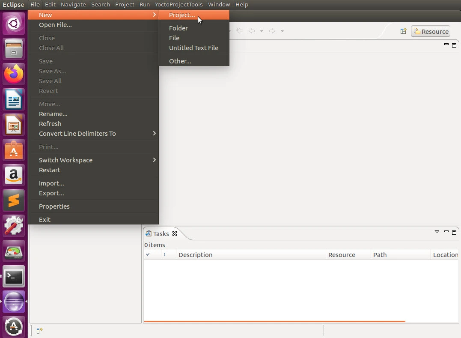Switch to the Resource perspective button

click(x=431, y=31)
